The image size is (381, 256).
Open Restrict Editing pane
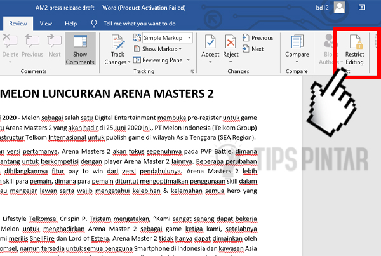354,50
